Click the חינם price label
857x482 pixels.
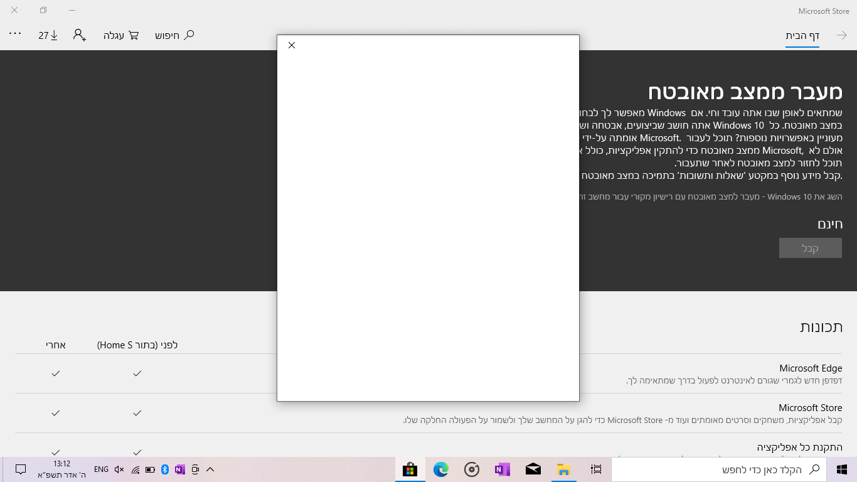pos(829,224)
